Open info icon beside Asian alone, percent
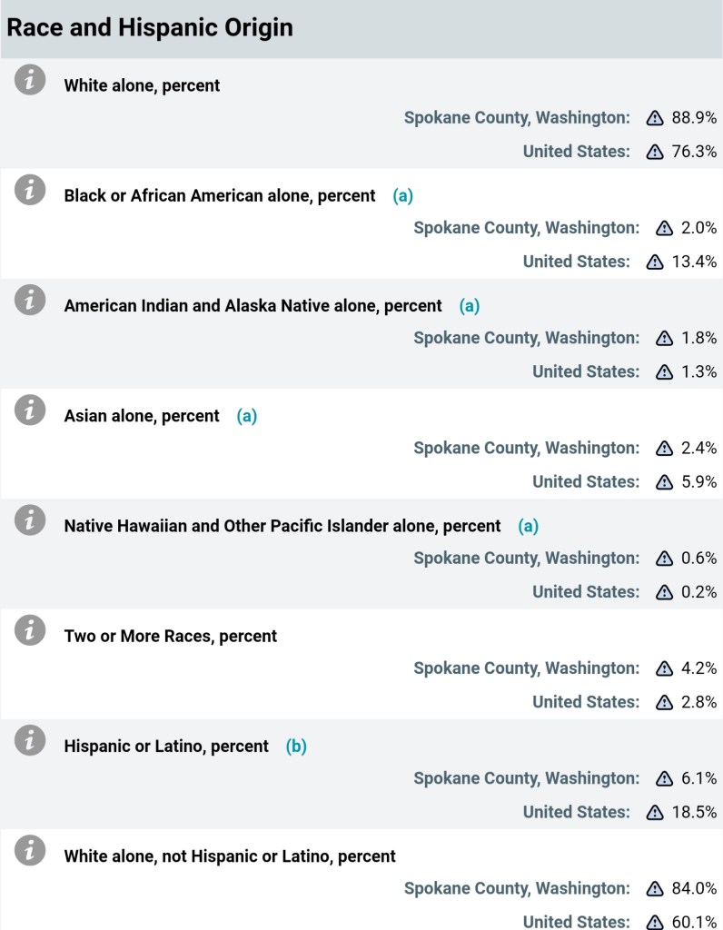Image resolution: width=723 pixels, height=930 pixels. 30,410
